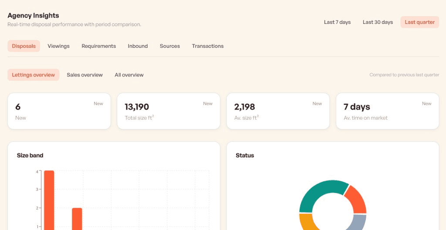
Task: Click the 2,198 Av. size card
Action: [x=278, y=111]
